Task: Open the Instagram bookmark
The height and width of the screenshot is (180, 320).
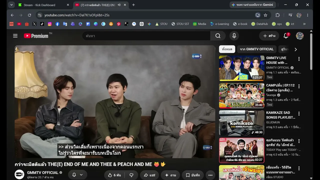Action: click(x=50, y=24)
